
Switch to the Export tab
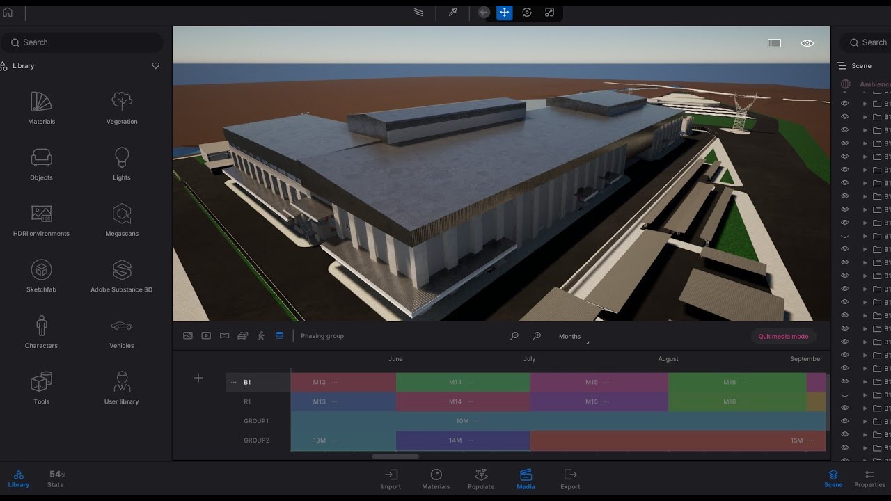point(570,479)
